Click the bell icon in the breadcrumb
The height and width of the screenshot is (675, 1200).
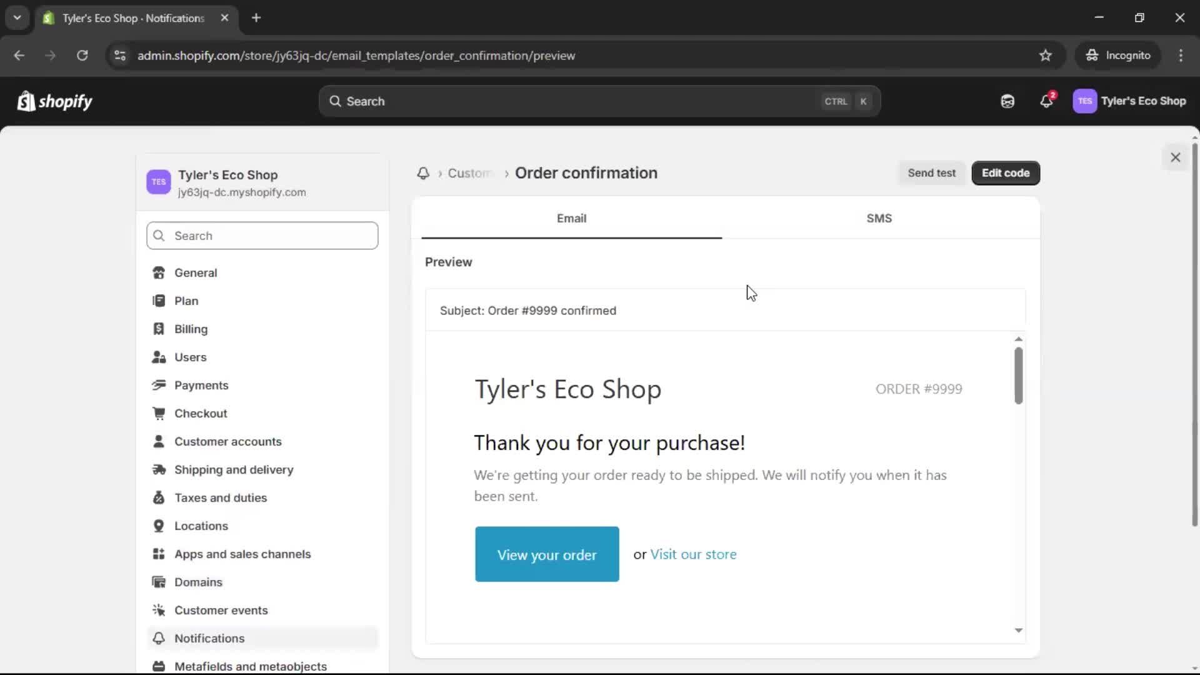pyautogui.click(x=423, y=173)
